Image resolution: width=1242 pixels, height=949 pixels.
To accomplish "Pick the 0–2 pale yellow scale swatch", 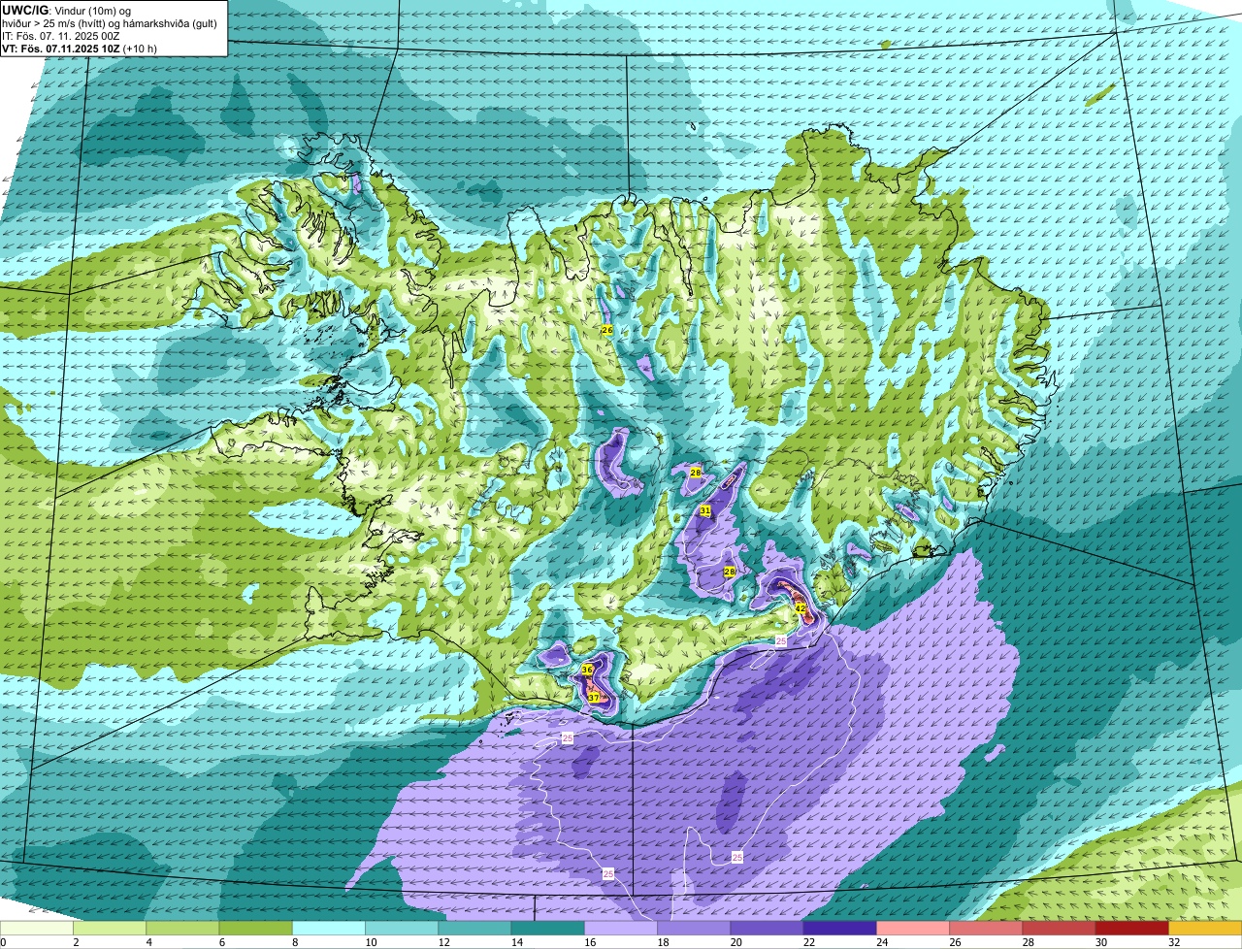I will point(36,928).
